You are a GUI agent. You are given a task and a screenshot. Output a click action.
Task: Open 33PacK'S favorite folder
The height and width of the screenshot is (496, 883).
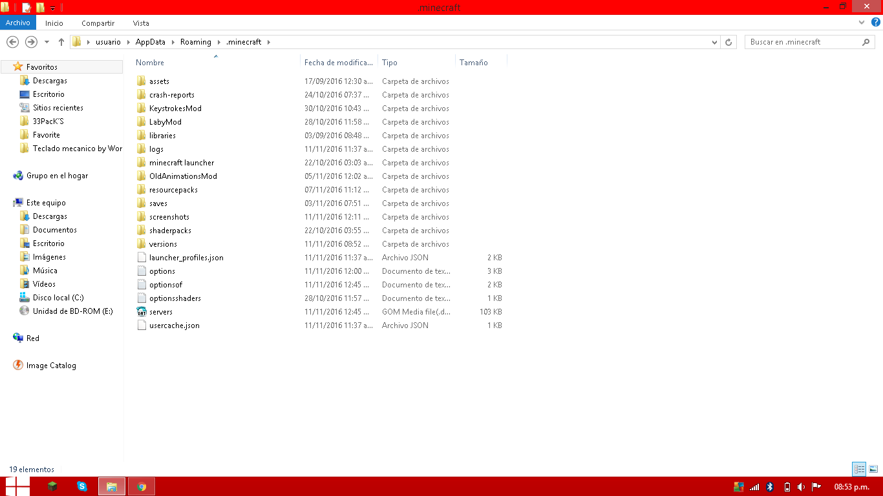(48, 121)
